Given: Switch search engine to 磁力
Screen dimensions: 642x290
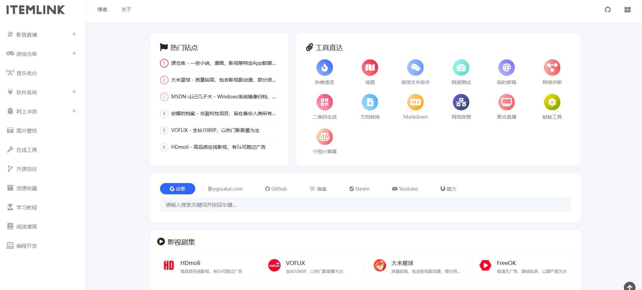Looking at the screenshot, I should coord(448,189).
